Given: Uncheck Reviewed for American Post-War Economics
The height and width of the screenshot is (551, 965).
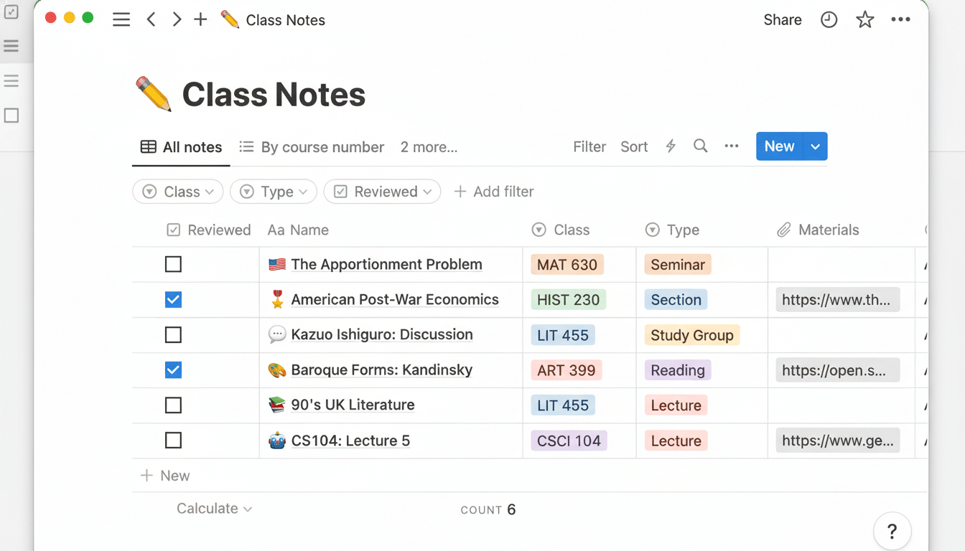Looking at the screenshot, I should [x=173, y=299].
